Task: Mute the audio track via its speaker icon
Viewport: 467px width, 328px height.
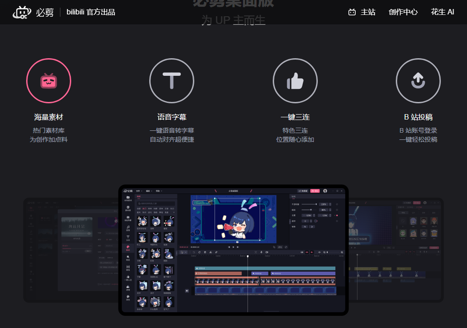Action: [x=187, y=291]
